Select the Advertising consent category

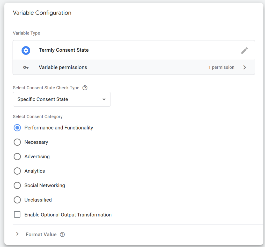(17, 156)
